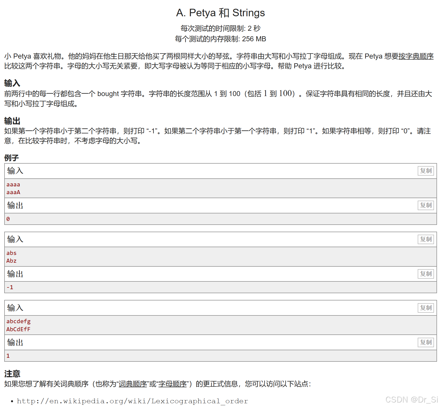Copy the third sample output
Viewport: 439px width, 407px height.
(426, 342)
